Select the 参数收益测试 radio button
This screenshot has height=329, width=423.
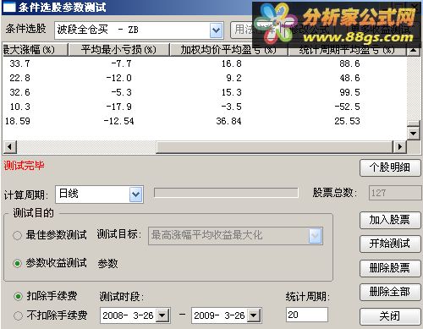pos(17,263)
